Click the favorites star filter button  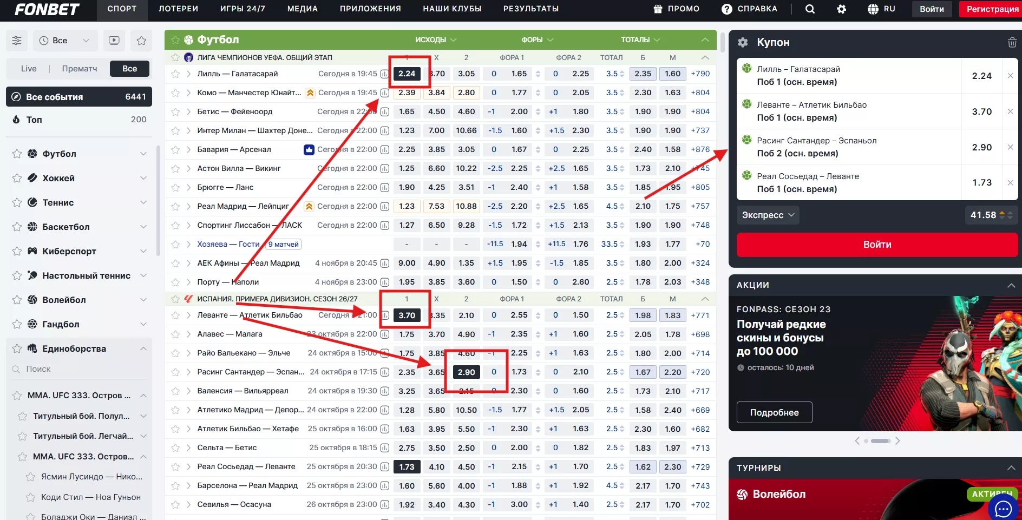pyautogui.click(x=141, y=41)
